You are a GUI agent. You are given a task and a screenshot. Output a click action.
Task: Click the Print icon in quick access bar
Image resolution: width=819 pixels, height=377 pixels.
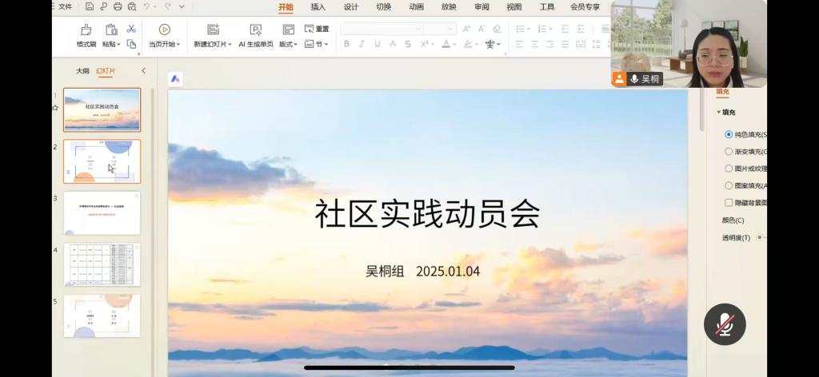[118, 7]
